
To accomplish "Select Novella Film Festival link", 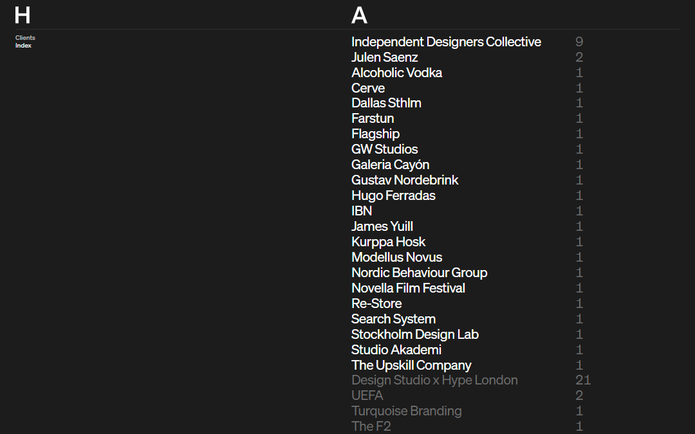I will point(408,288).
